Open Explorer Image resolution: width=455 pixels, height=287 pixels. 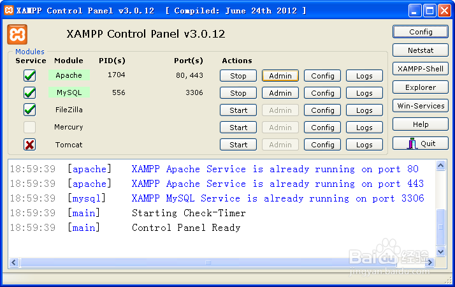click(x=421, y=87)
